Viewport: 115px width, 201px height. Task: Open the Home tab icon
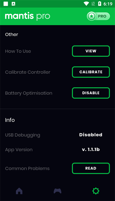[19, 191]
